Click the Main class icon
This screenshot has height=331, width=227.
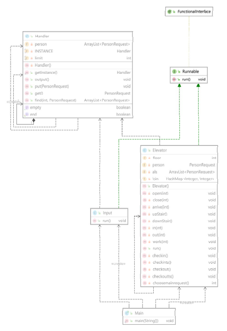(x=127, y=313)
